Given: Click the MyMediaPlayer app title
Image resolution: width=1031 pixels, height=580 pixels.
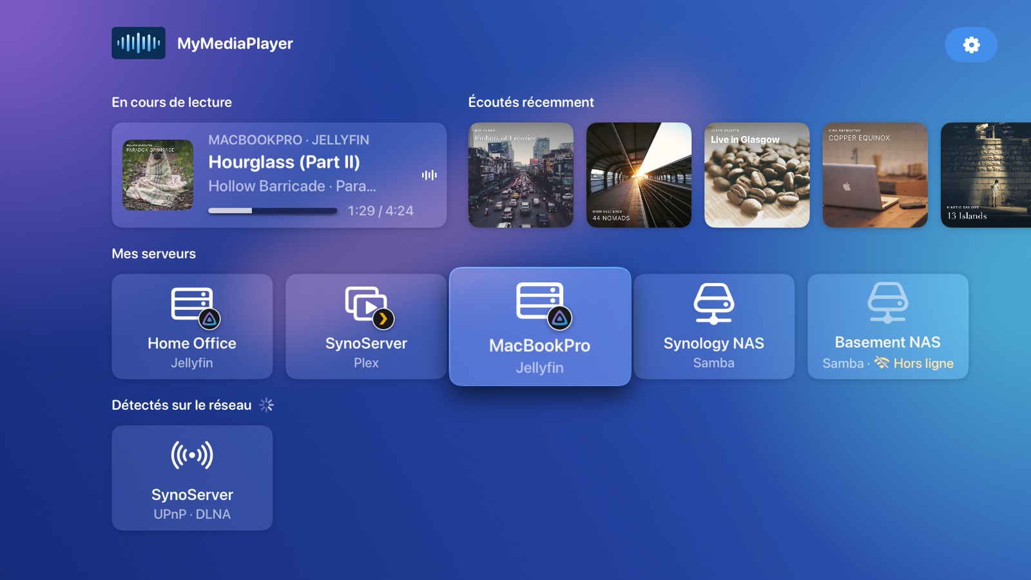Looking at the screenshot, I should pyautogui.click(x=235, y=43).
